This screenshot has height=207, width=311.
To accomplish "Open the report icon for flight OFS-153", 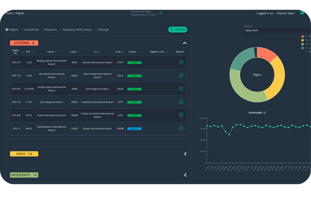I will click(181, 102).
